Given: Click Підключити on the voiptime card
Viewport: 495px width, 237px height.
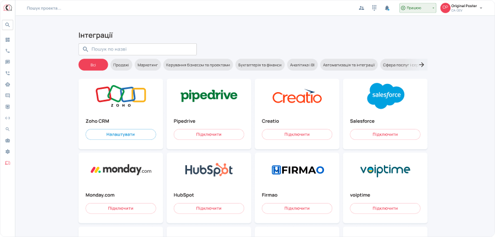Looking at the screenshot, I should click(x=385, y=208).
